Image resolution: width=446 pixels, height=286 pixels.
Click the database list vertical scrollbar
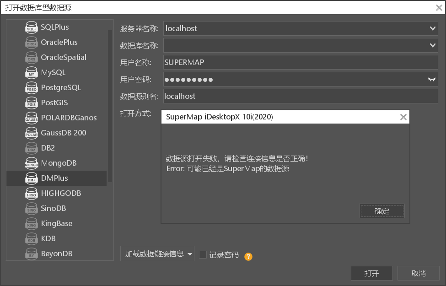tap(110, 106)
